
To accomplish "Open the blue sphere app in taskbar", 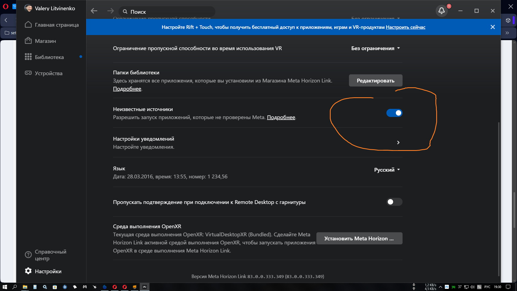I will (65, 287).
